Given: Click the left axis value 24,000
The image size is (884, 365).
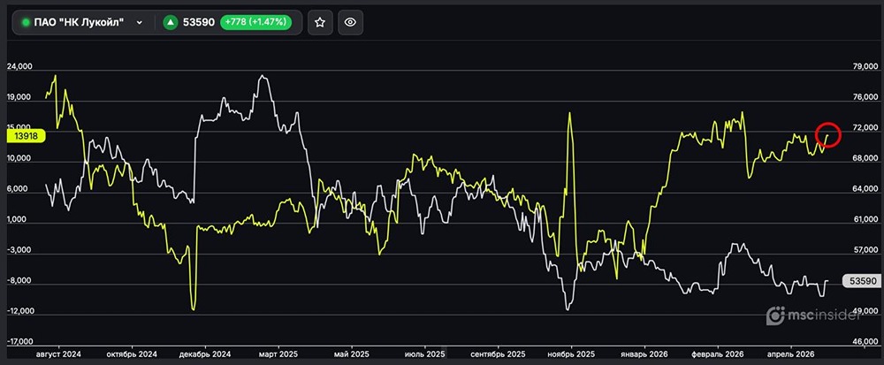Looking at the screenshot, I should pyautogui.click(x=19, y=66).
